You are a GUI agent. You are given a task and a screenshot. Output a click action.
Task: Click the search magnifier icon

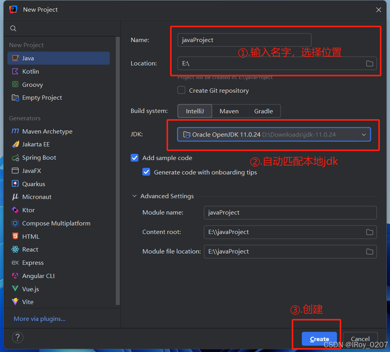coord(13,28)
